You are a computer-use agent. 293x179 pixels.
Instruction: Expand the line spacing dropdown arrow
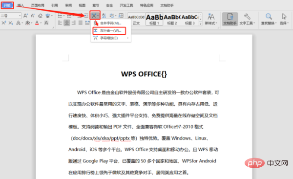coord(116,16)
